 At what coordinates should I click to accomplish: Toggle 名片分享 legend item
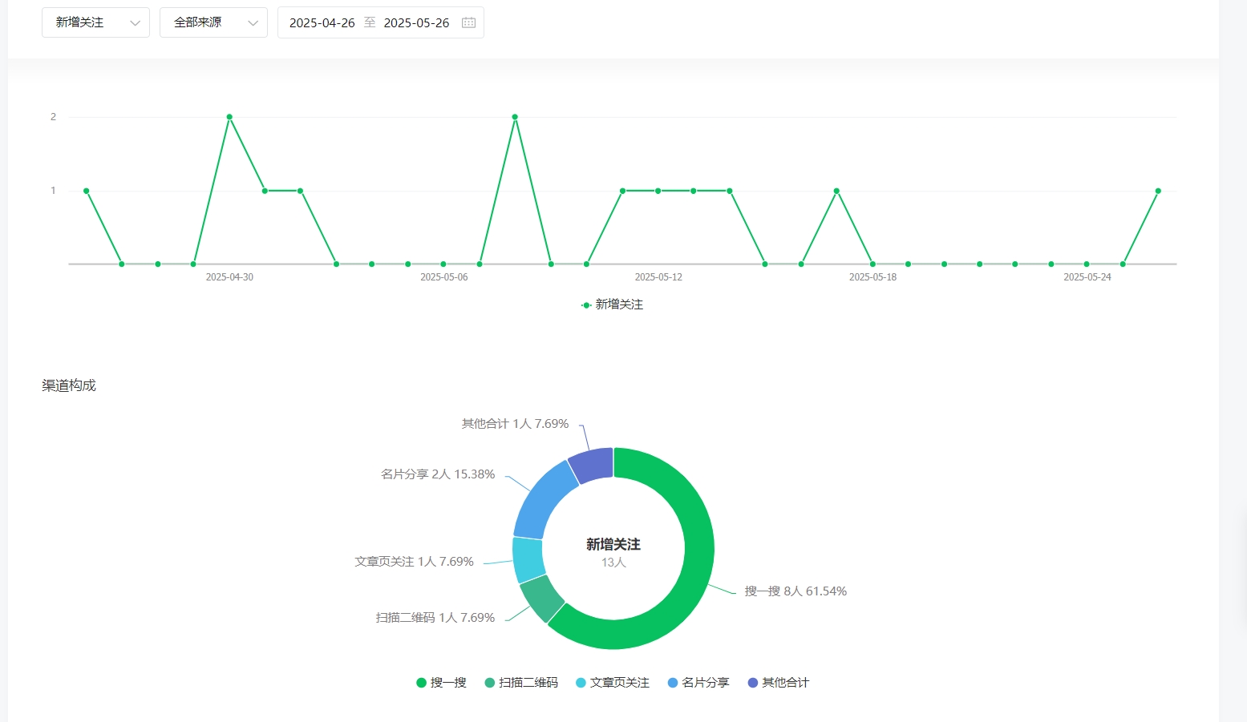tap(698, 683)
